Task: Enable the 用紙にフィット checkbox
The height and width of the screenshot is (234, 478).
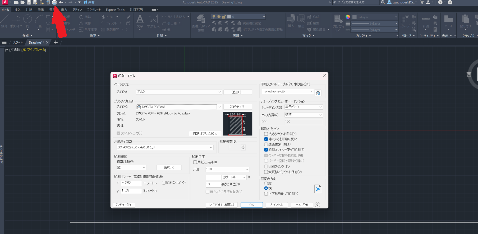Action: [x=195, y=162]
